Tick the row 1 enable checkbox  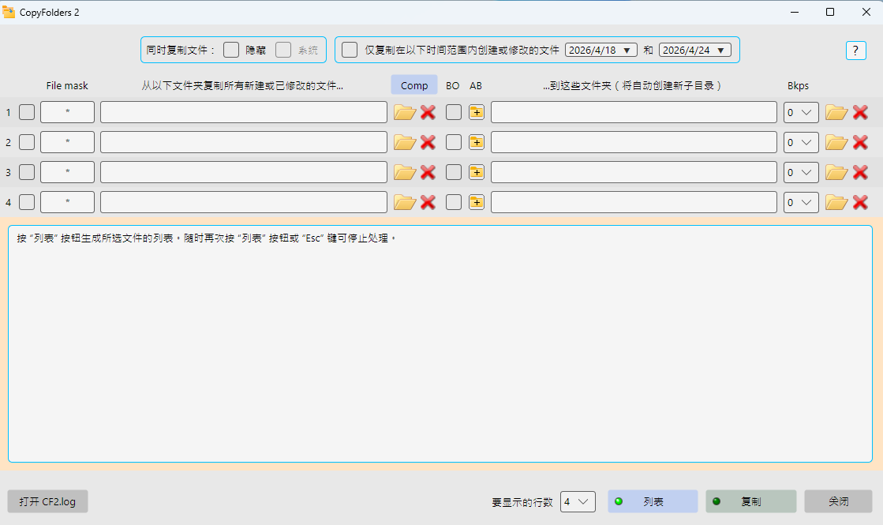pos(27,112)
